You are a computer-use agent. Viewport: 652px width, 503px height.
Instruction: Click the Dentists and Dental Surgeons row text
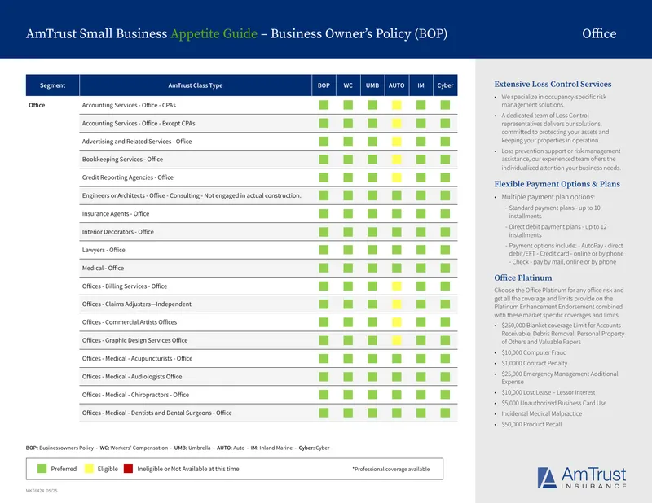(x=156, y=413)
